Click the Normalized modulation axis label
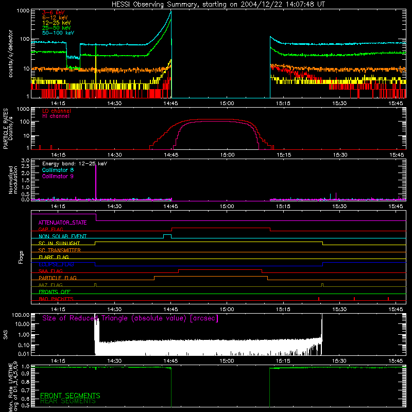This screenshot has width=412, height=412. [13, 180]
